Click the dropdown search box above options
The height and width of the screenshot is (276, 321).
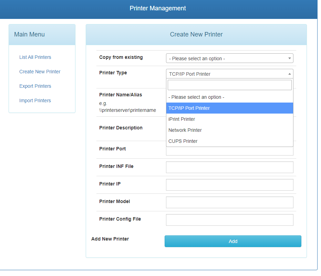230,85
